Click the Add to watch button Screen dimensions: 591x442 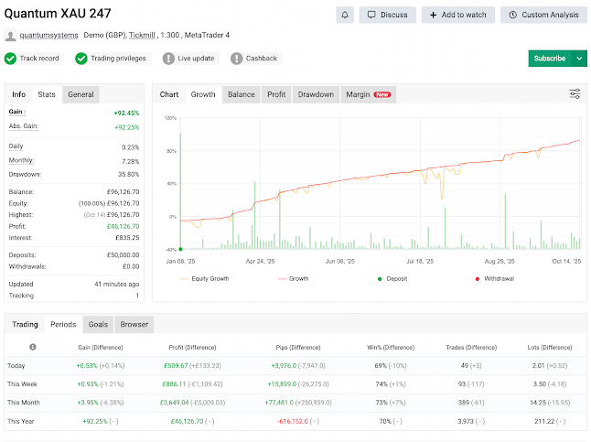[x=458, y=15]
